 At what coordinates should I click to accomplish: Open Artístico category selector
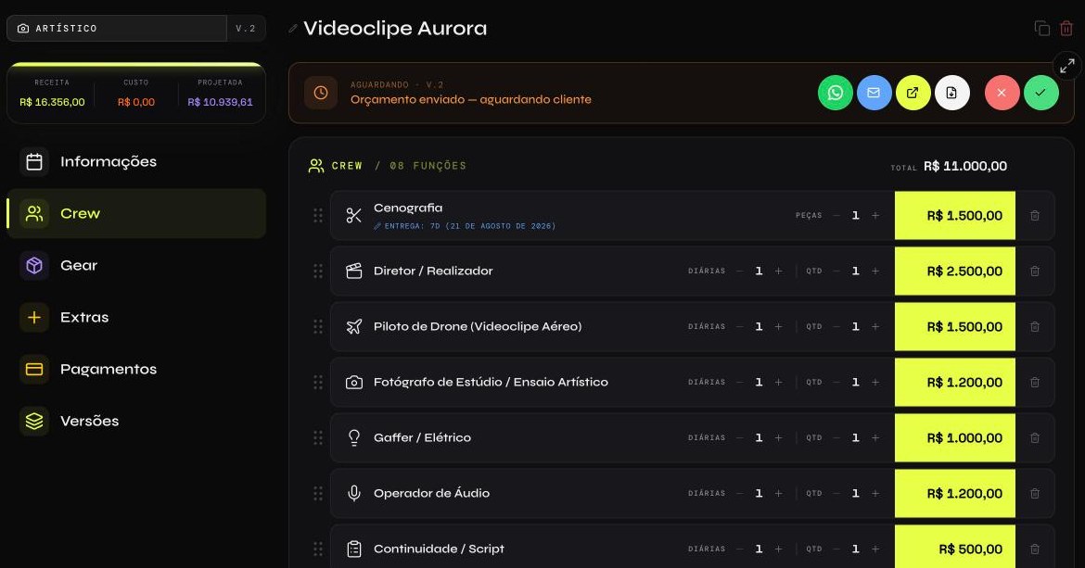point(117,29)
